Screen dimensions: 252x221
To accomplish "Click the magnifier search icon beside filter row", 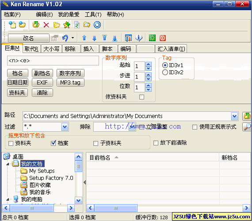I will (247, 127).
